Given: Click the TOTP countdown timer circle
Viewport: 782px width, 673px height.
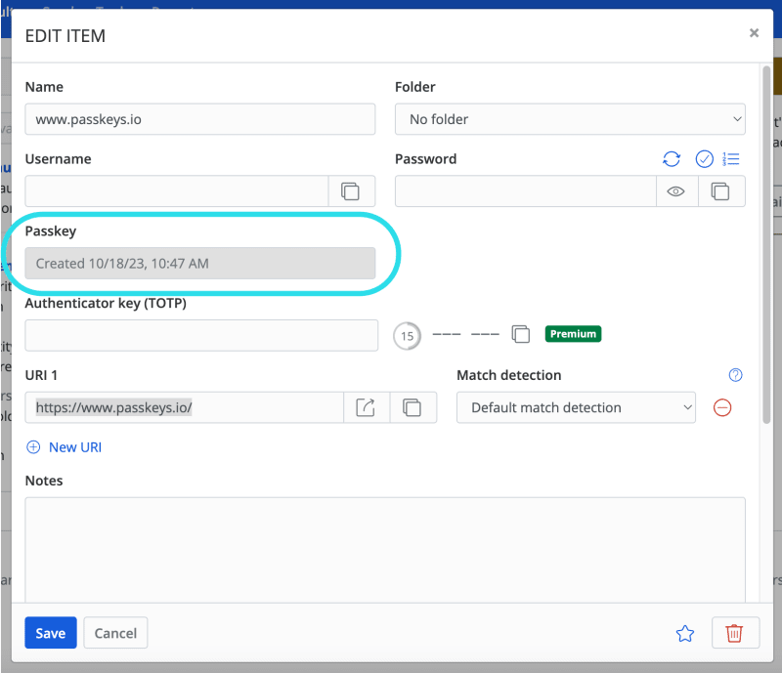Looking at the screenshot, I should coord(407,333).
